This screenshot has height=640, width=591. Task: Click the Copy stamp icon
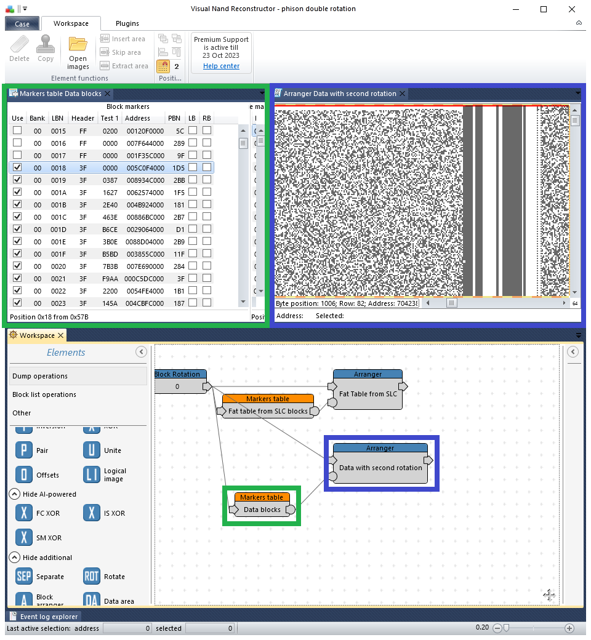(x=46, y=44)
